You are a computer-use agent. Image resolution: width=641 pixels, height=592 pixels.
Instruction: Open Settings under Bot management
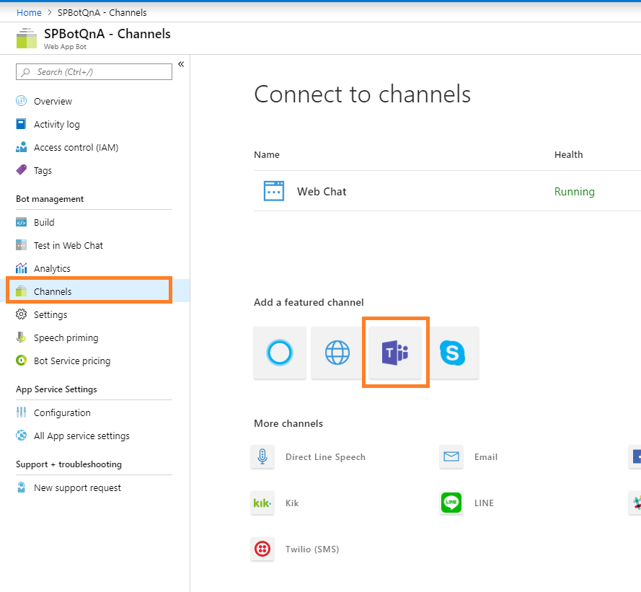[x=50, y=315]
